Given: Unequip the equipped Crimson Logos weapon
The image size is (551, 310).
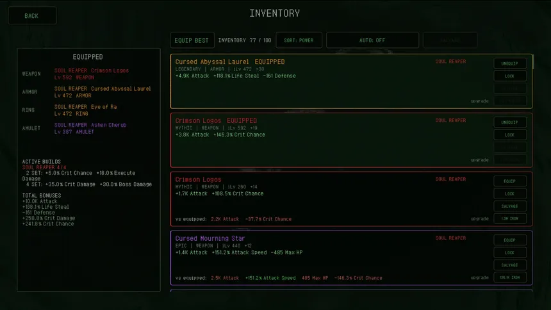Looking at the screenshot, I should [x=509, y=122].
